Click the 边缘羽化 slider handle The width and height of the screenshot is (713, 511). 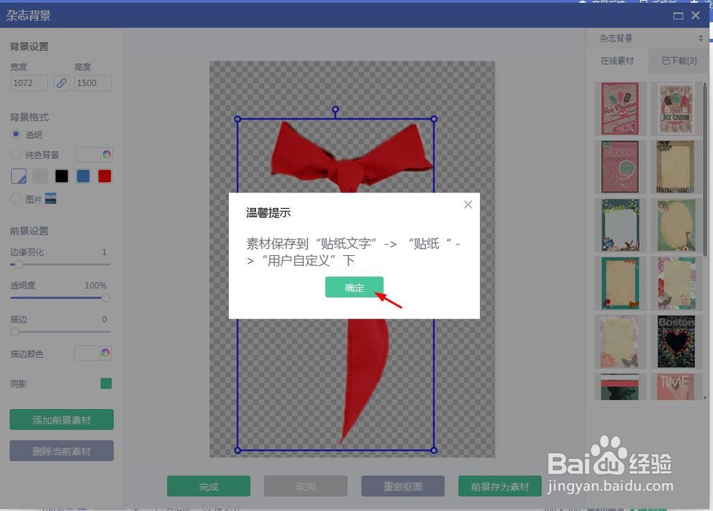click(x=19, y=264)
